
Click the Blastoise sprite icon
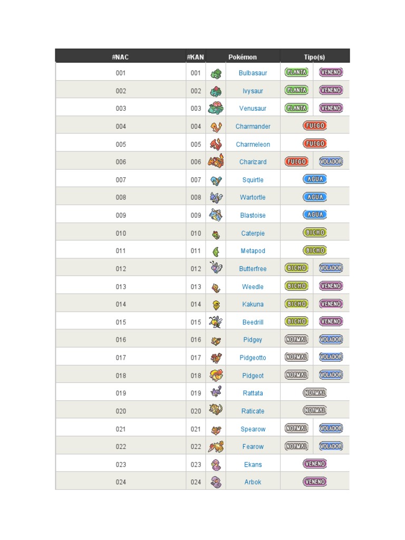coord(216,215)
